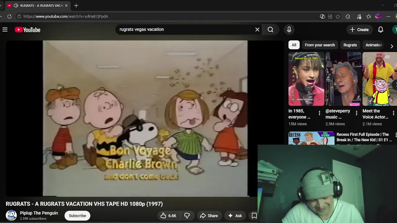The height and width of the screenshot is (223, 397).
Task: Open the notifications bell
Action: coord(381,30)
